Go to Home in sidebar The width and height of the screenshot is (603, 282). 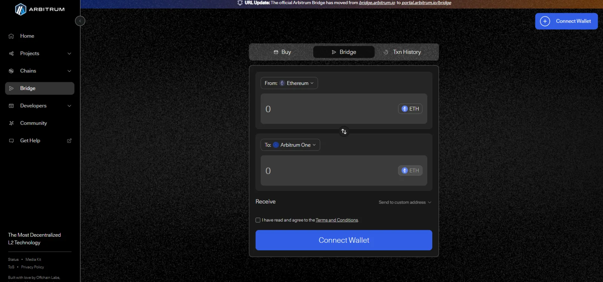click(x=40, y=36)
